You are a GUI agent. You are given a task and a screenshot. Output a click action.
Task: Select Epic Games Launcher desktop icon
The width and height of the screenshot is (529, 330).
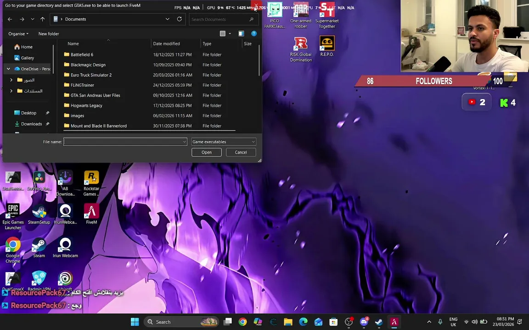(13, 217)
